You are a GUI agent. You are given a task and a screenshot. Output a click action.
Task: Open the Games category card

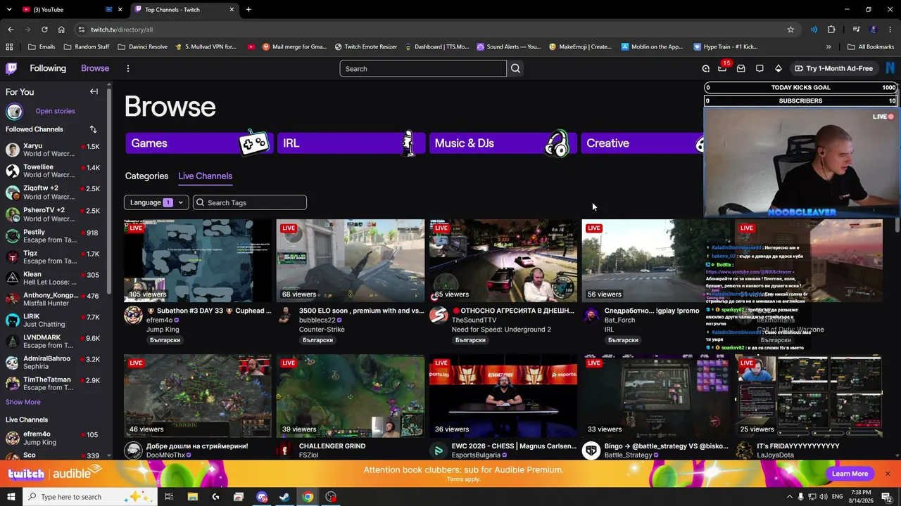pos(199,143)
